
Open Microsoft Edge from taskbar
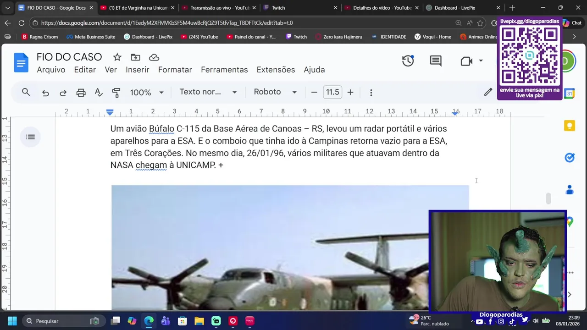[x=149, y=321]
